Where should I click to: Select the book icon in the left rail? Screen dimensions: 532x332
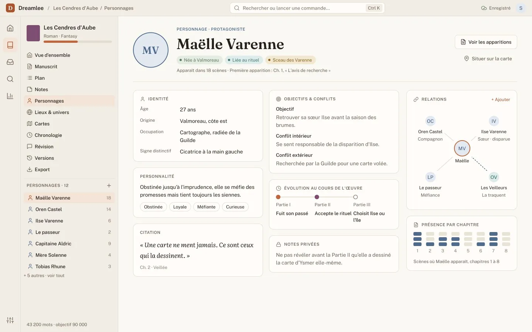click(x=10, y=45)
